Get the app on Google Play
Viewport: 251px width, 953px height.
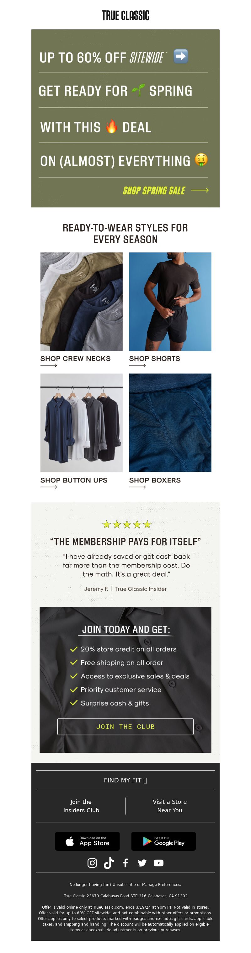tap(163, 841)
